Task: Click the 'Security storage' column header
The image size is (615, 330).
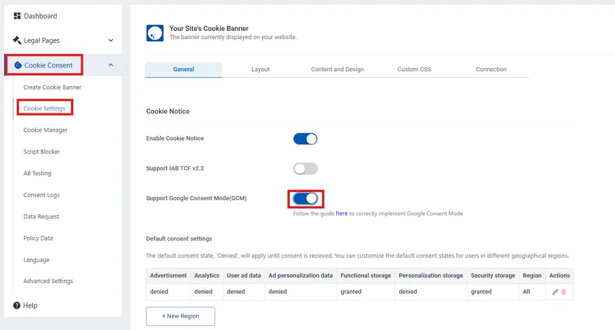Action: point(493,275)
